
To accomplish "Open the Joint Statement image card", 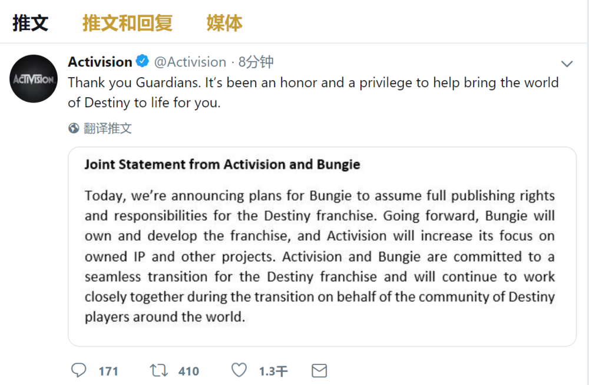I will tap(322, 246).
